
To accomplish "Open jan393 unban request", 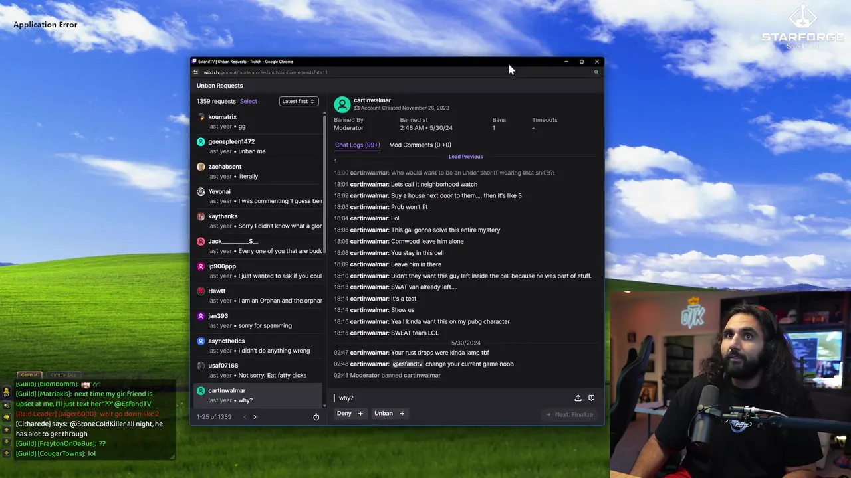I will [259, 321].
